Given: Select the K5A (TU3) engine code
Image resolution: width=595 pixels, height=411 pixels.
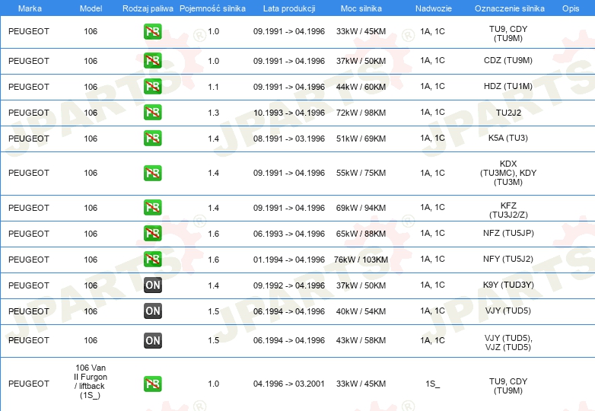Looking at the screenshot, I should [508, 138].
